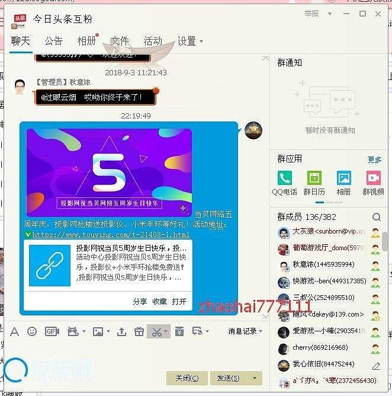This screenshot has height=396, width=392.
Task: Open the purple number 5 anniversary image
Action: pos(109,173)
